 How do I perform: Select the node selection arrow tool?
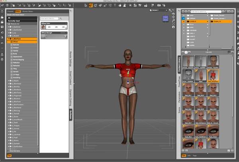tap(86, 5)
